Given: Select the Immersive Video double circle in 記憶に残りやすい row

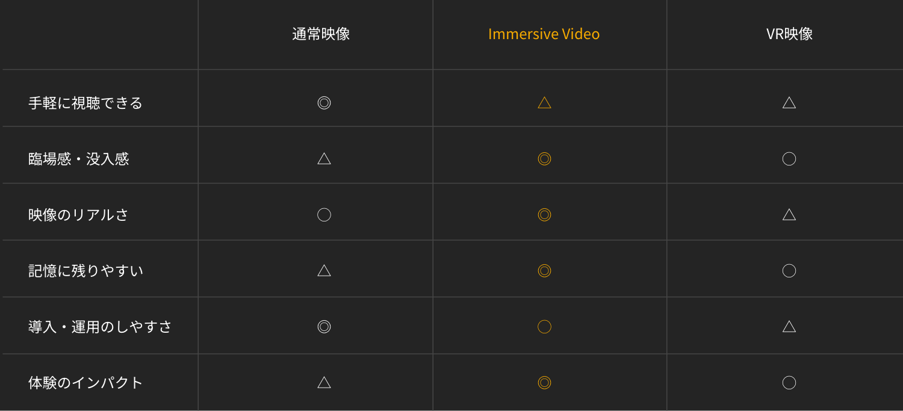Looking at the screenshot, I should [x=544, y=271].
